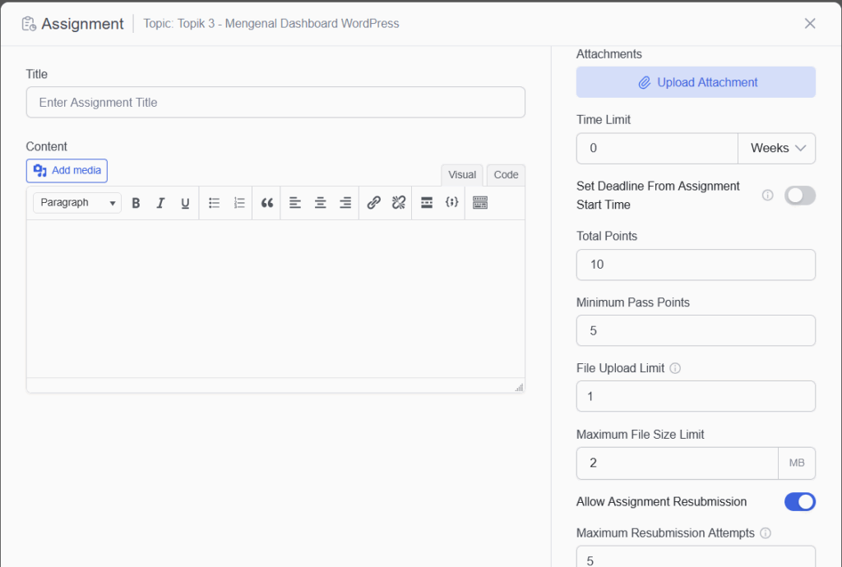Switch to the Code editor tab
Image resolution: width=842 pixels, height=567 pixels.
coord(506,175)
